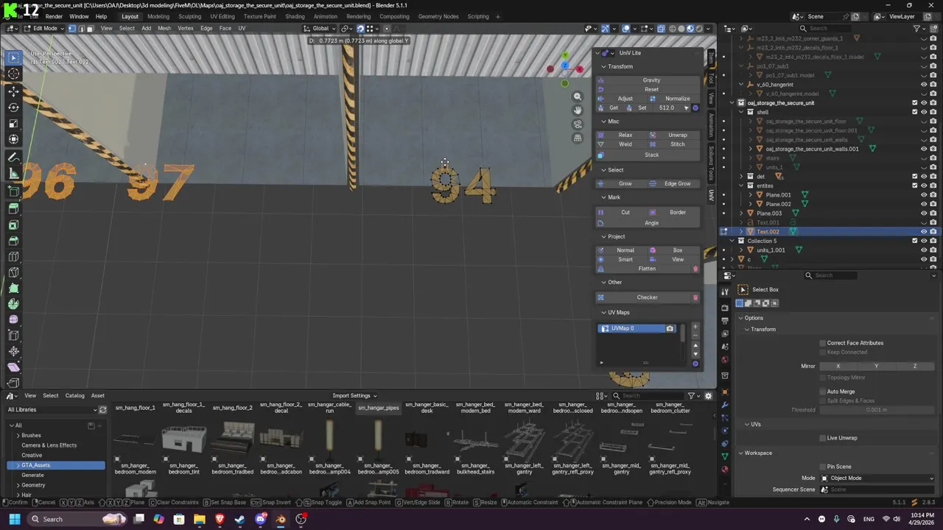Open the Object Data green triangle tab
Viewport: 943px width, 530px height.
pos(725,456)
